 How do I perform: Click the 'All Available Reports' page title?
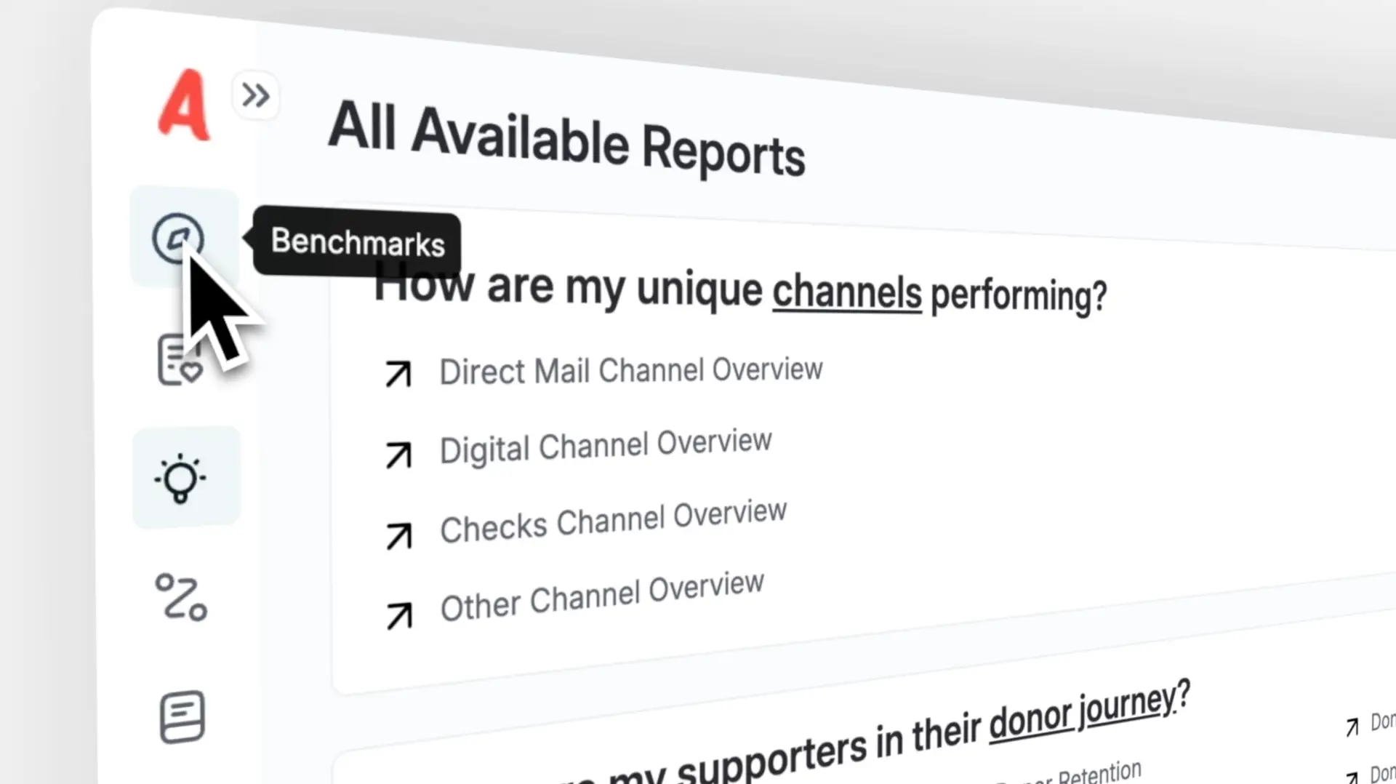[x=567, y=139]
